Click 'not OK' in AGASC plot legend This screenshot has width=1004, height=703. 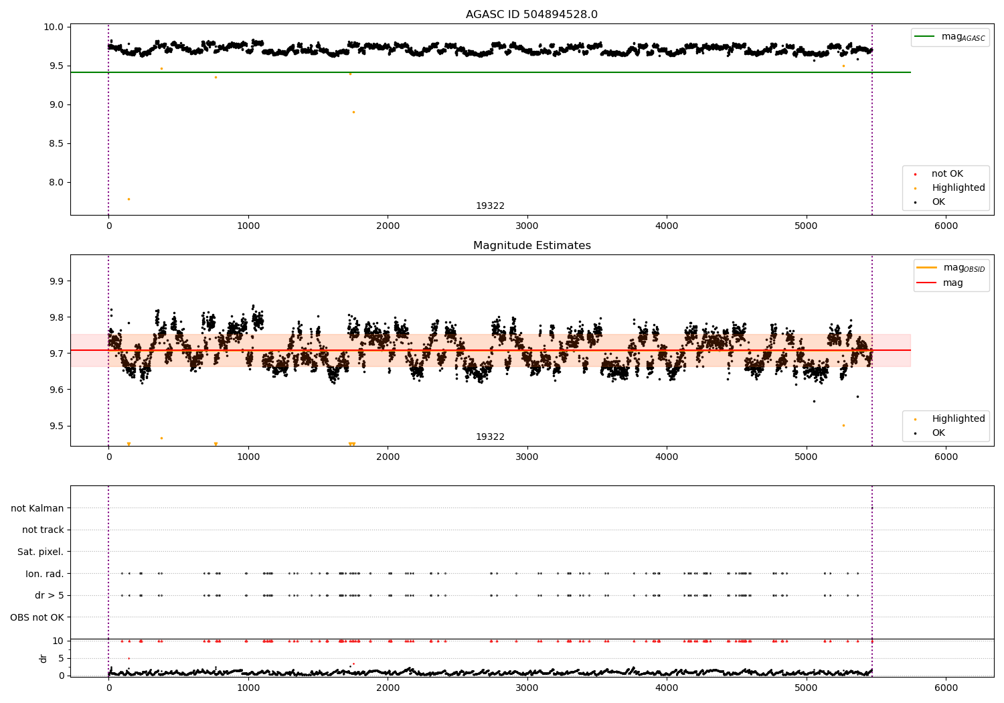[947, 174]
